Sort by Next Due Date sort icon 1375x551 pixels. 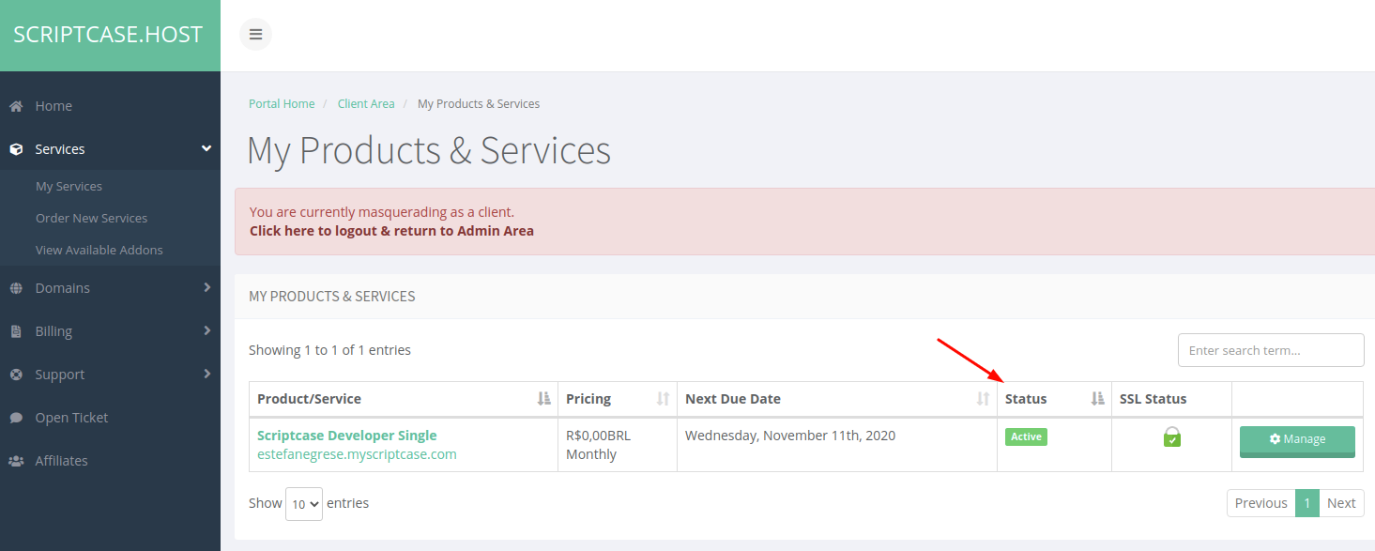click(x=983, y=399)
